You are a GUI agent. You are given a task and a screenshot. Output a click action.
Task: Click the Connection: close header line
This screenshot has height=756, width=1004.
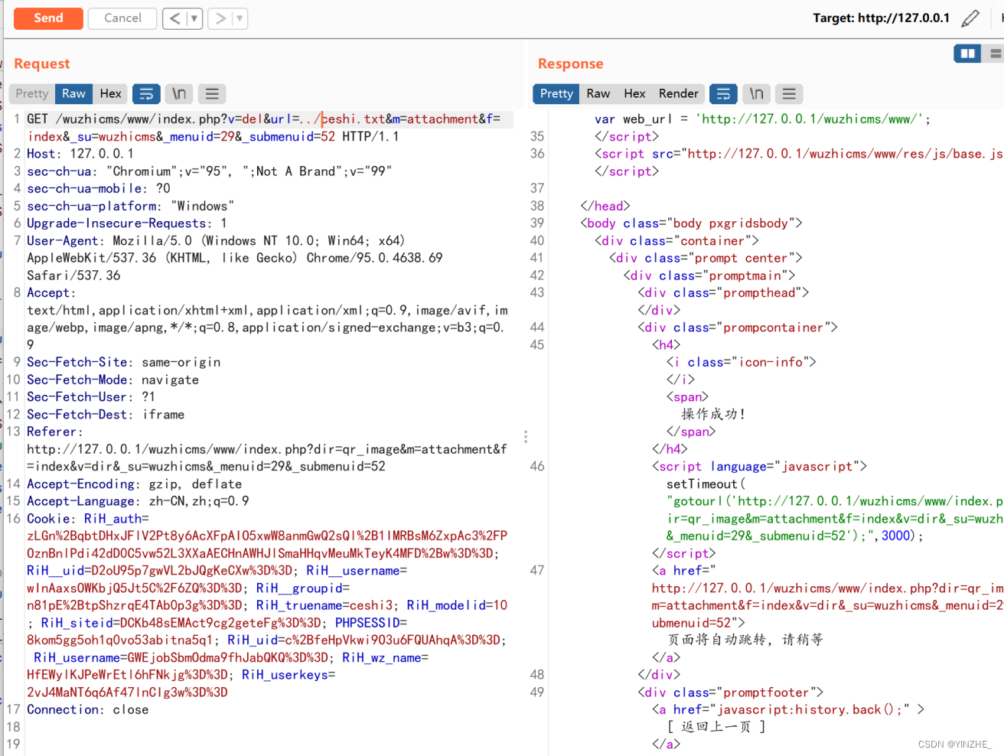pos(88,709)
